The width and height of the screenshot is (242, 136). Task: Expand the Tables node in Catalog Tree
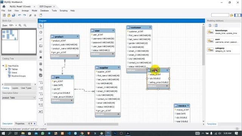6,69
